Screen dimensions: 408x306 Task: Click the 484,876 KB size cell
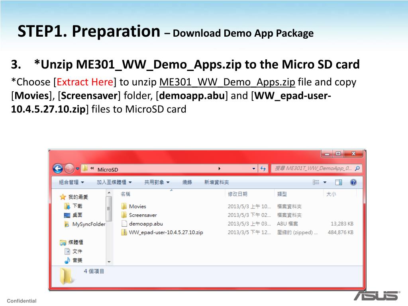tap(341, 232)
